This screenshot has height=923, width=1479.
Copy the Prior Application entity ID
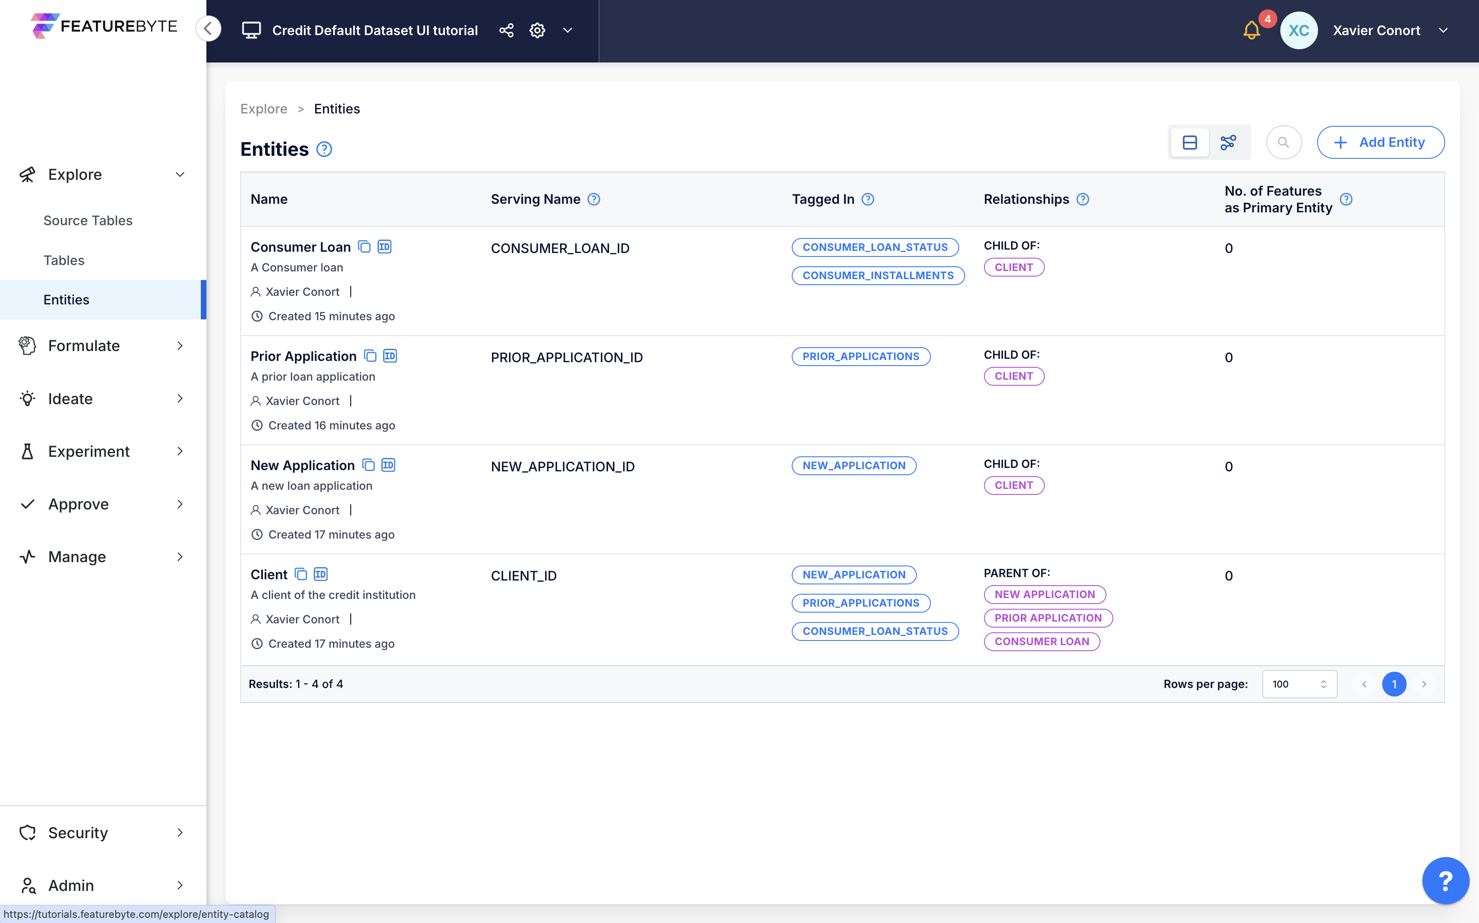click(390, 356)
